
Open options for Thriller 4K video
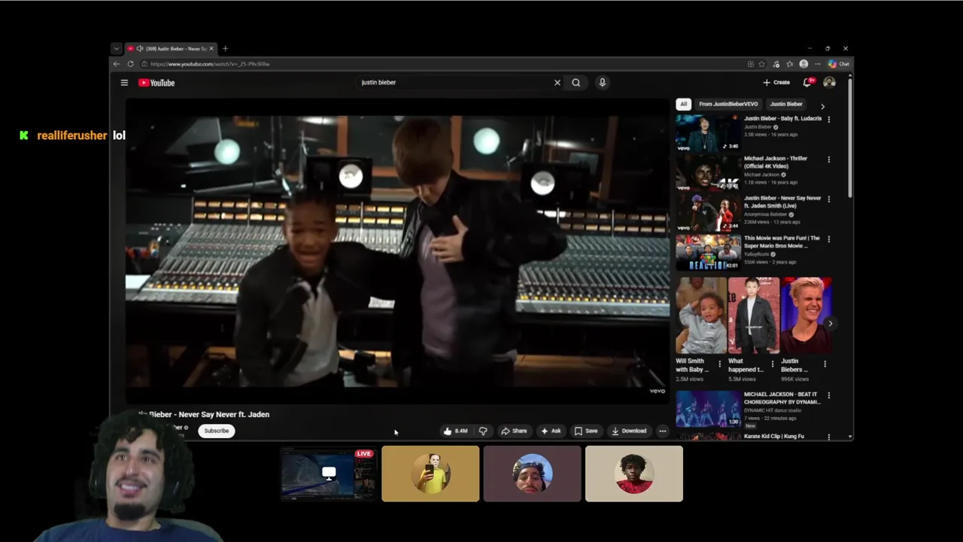point(829,160)
